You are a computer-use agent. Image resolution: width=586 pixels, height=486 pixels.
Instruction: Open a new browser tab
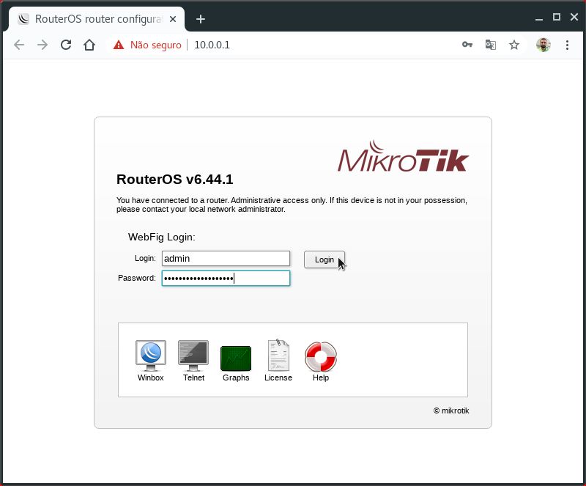pyautogui.click(x=201, y=19)
